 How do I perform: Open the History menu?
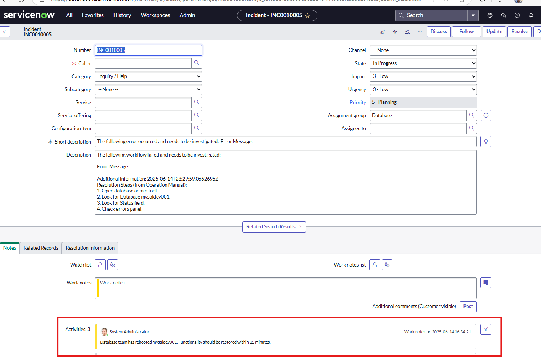coord(122,15)
